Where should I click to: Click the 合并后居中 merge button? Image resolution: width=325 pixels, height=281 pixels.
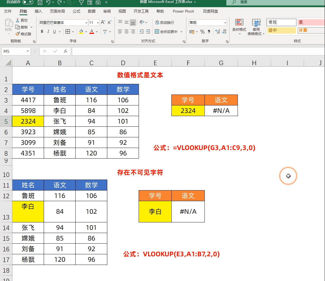tap(166, 32)
